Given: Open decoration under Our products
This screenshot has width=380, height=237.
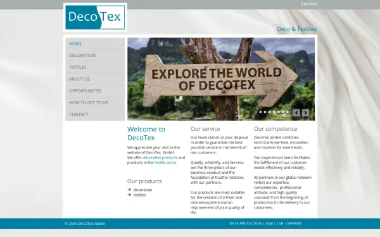Looking at the screenshot, I should point(142,190).
